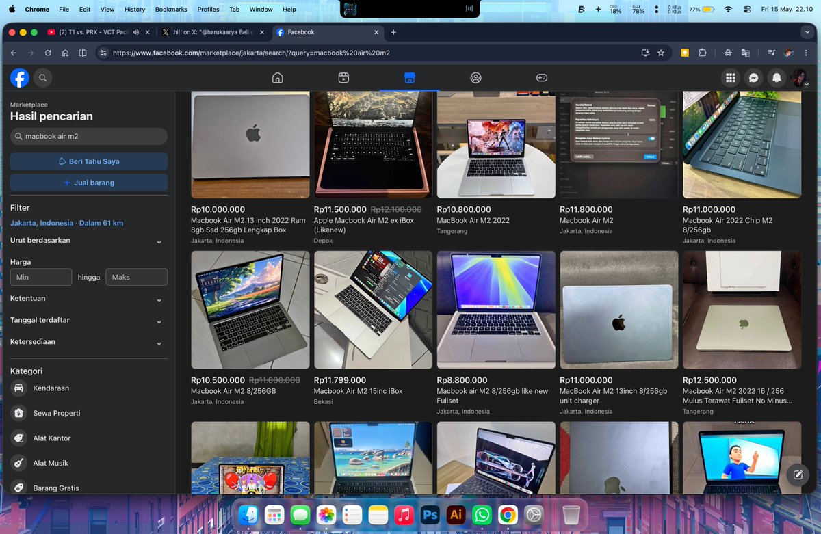The width and height of the screenshot is (821, 534).
Task: Open Illustrator from the Dock
Action: coord(456,514)
